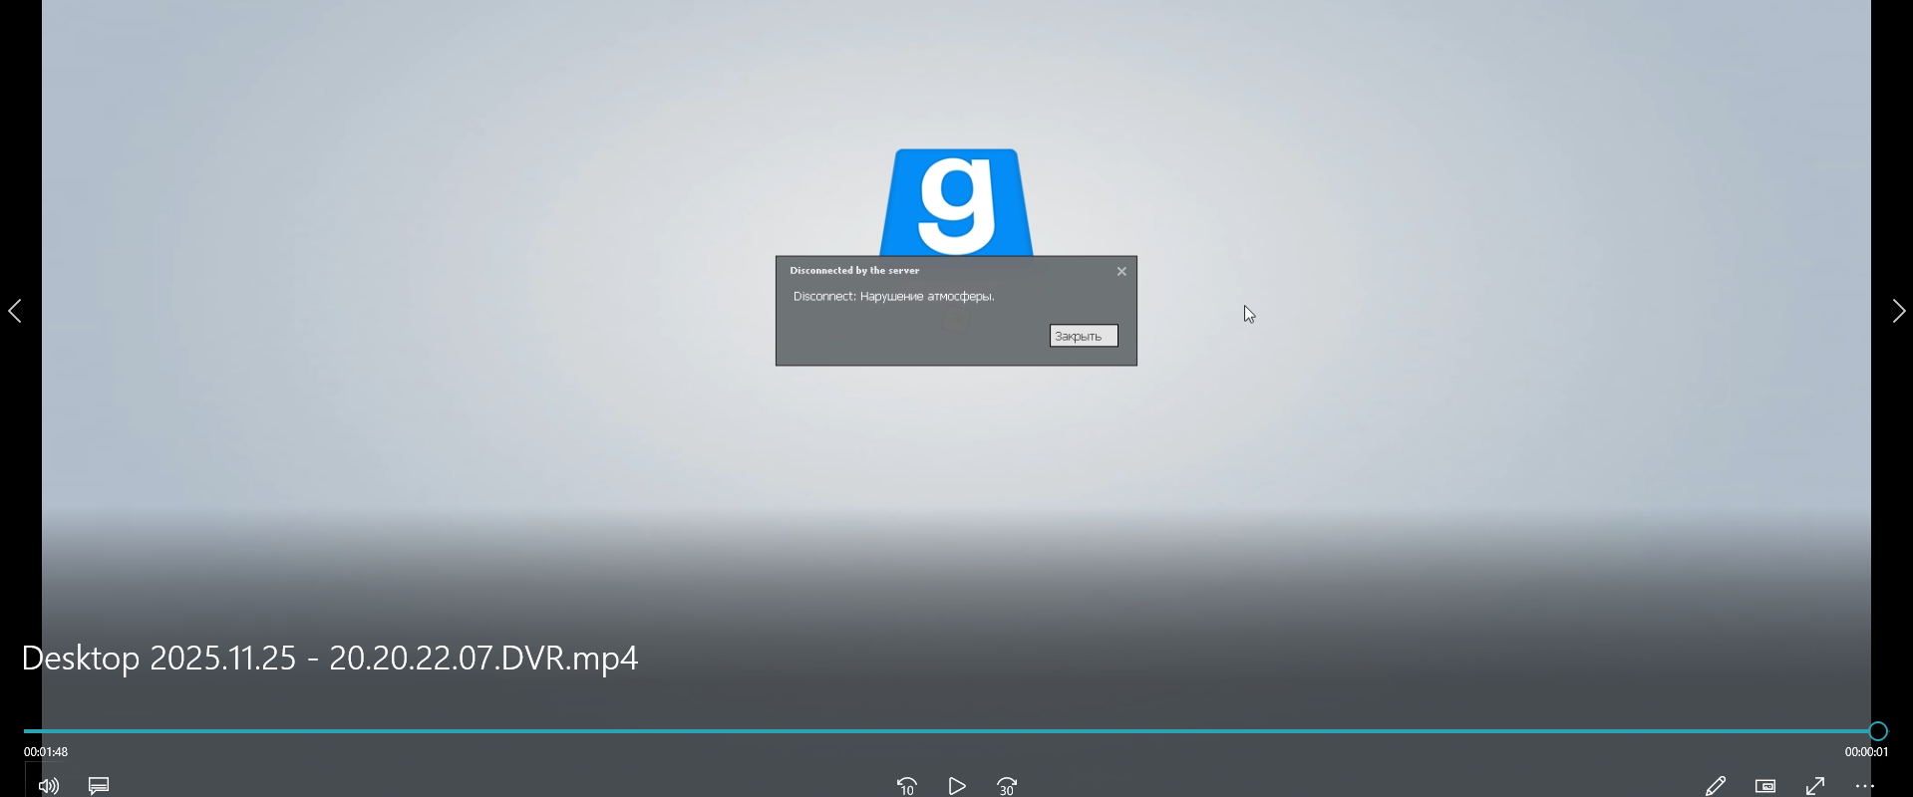Screen dimensions: 1913x797
Task: Click the Disconnected by the server title
Action: (854, 270)
